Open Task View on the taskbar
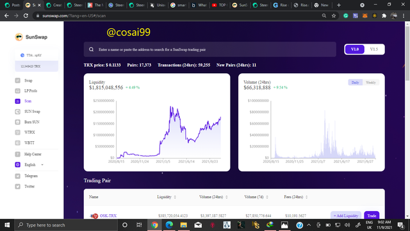Screen dimensions: 410x231 pos(139,225)
